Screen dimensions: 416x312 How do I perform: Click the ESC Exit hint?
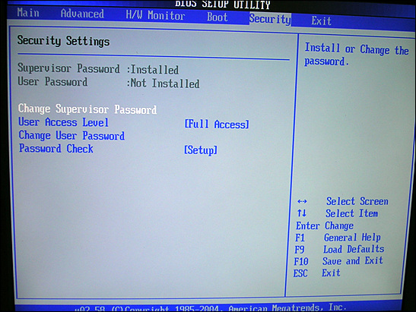(x=317, y=273)
